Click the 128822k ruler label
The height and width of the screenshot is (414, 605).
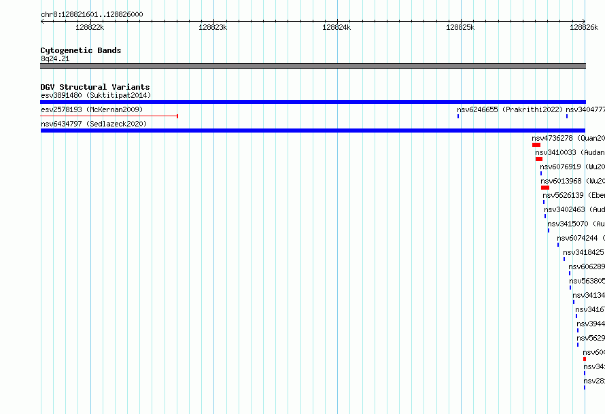point(90,27)
